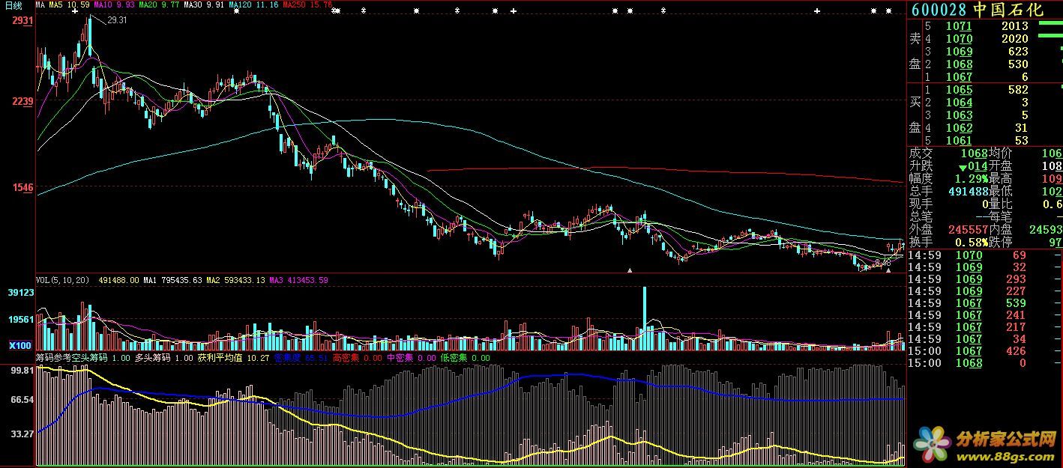Select sell level 4 price 1070
This screenshot has width=1063, height=468.
click(x=959, y=39)
